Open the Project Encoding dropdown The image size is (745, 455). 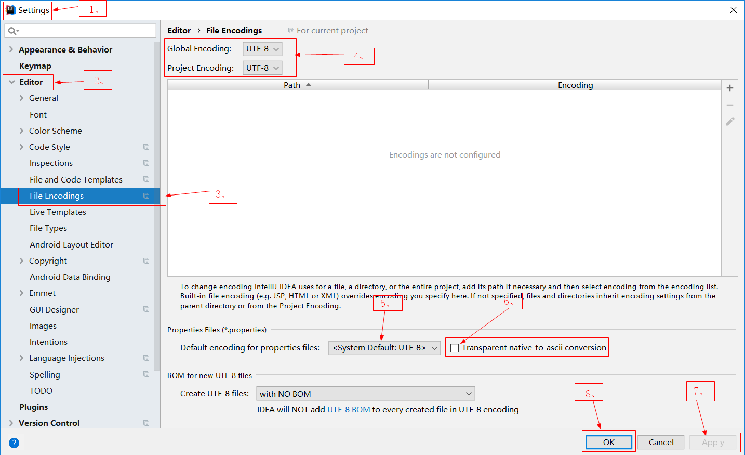262,68
